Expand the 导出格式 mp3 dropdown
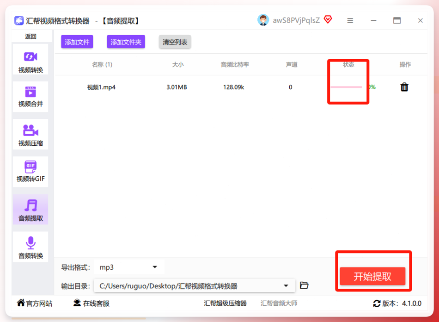The width and height of the screenshot is (439, 322). 129,267
